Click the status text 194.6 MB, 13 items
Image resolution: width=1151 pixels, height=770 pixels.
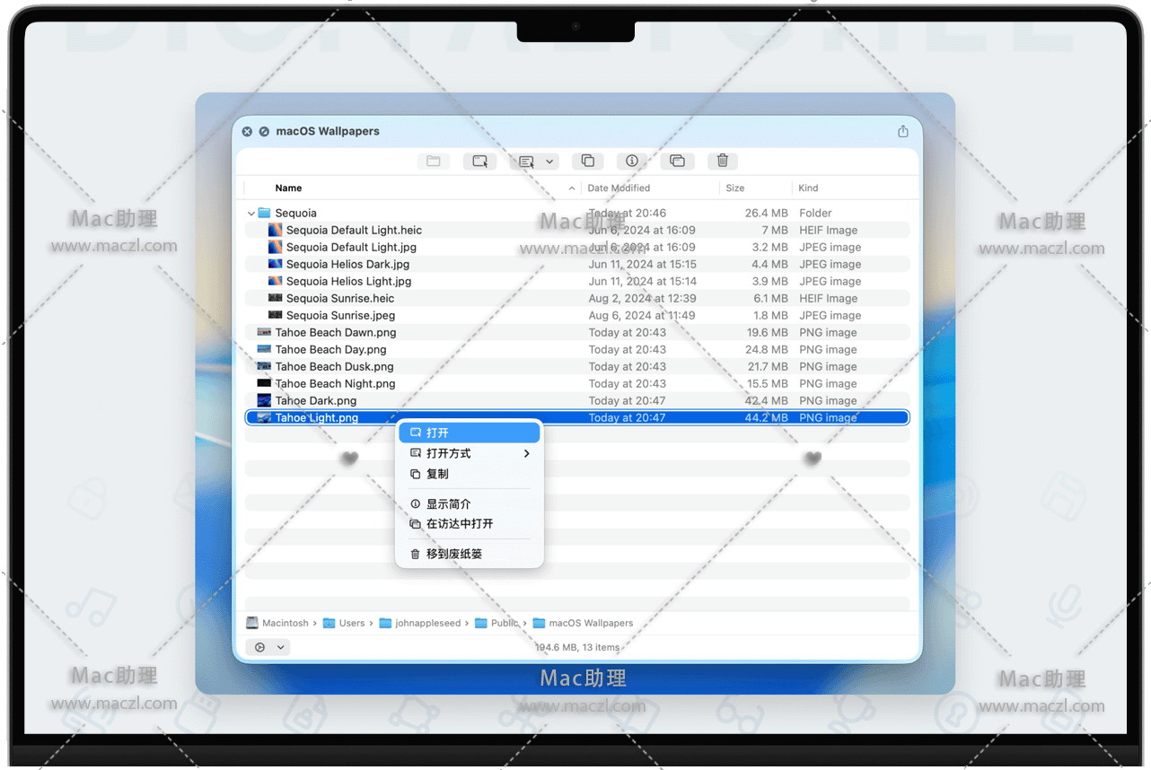(x=577, y=648)
